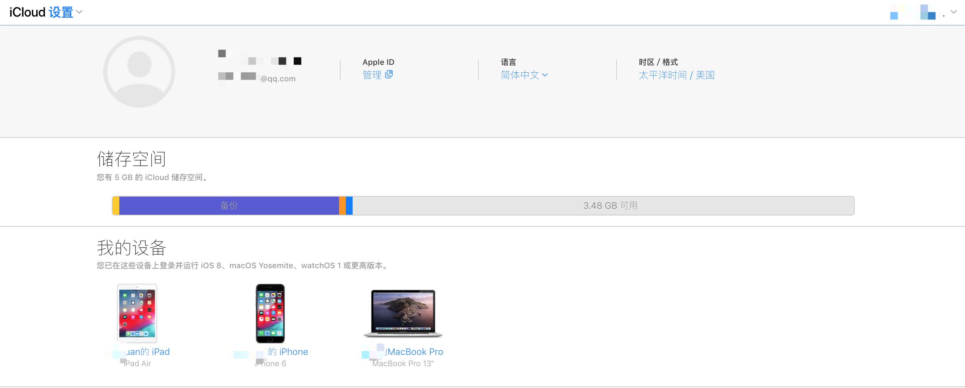Select the iPad Air device thumbnail
This screenshot has height=388, width=965.
tap(137, 313)
